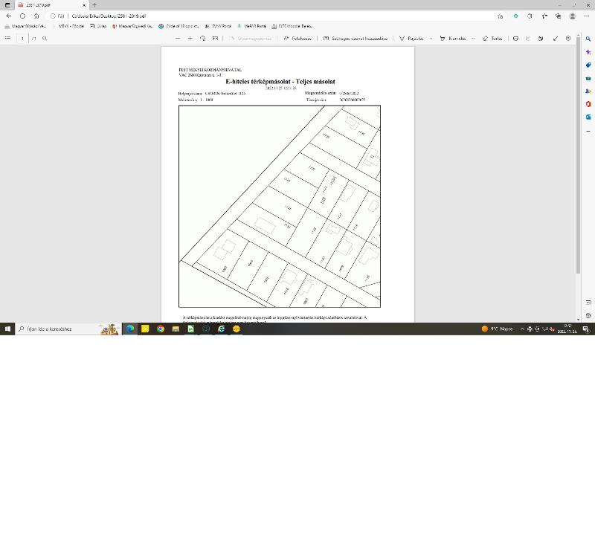Open the Outlook icon in Edge sidebar
Viewport: 595px width, 536px height.
tap(588, 117)
